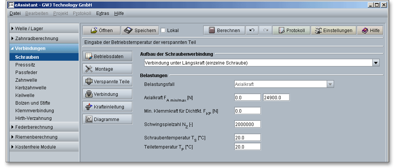Click the Schwingspielzahl input field
Viewport: 395px width, 168px height.
point(247,124)
